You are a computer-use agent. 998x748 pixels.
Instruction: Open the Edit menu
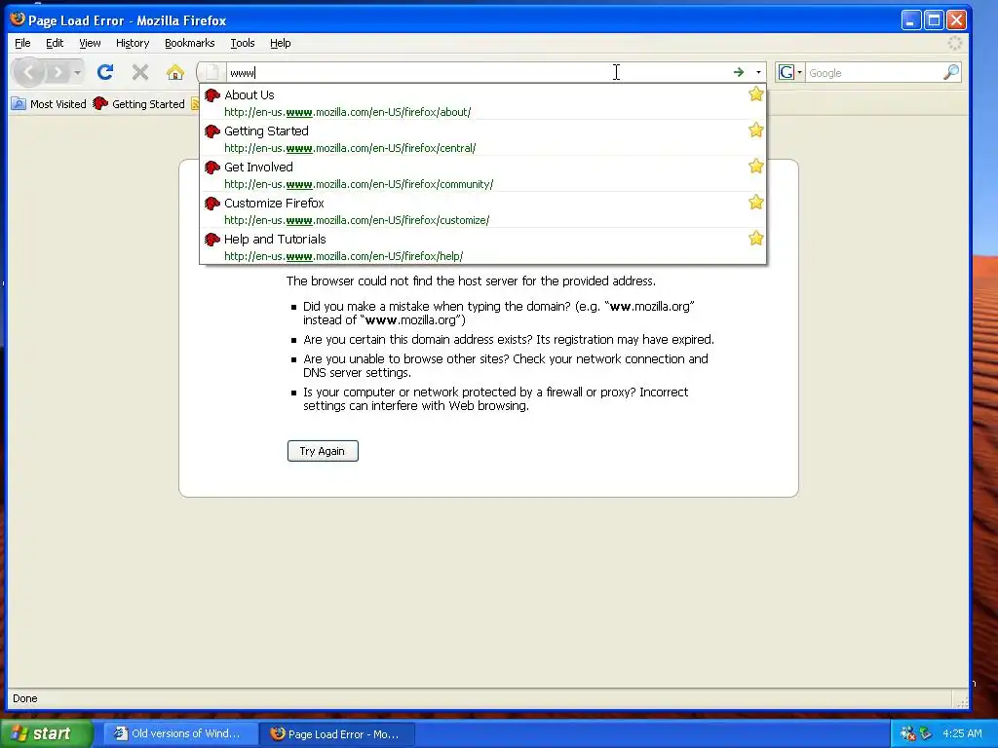(55, 43)
